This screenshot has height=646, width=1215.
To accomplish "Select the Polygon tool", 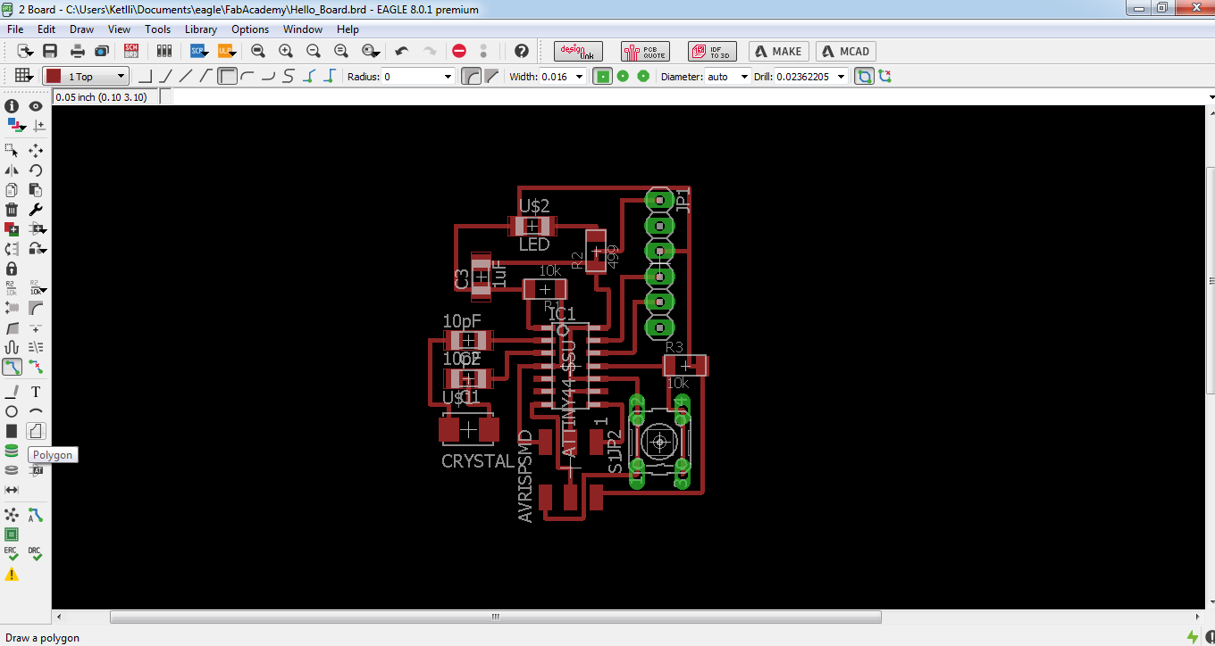I will (x=36, y=431).
